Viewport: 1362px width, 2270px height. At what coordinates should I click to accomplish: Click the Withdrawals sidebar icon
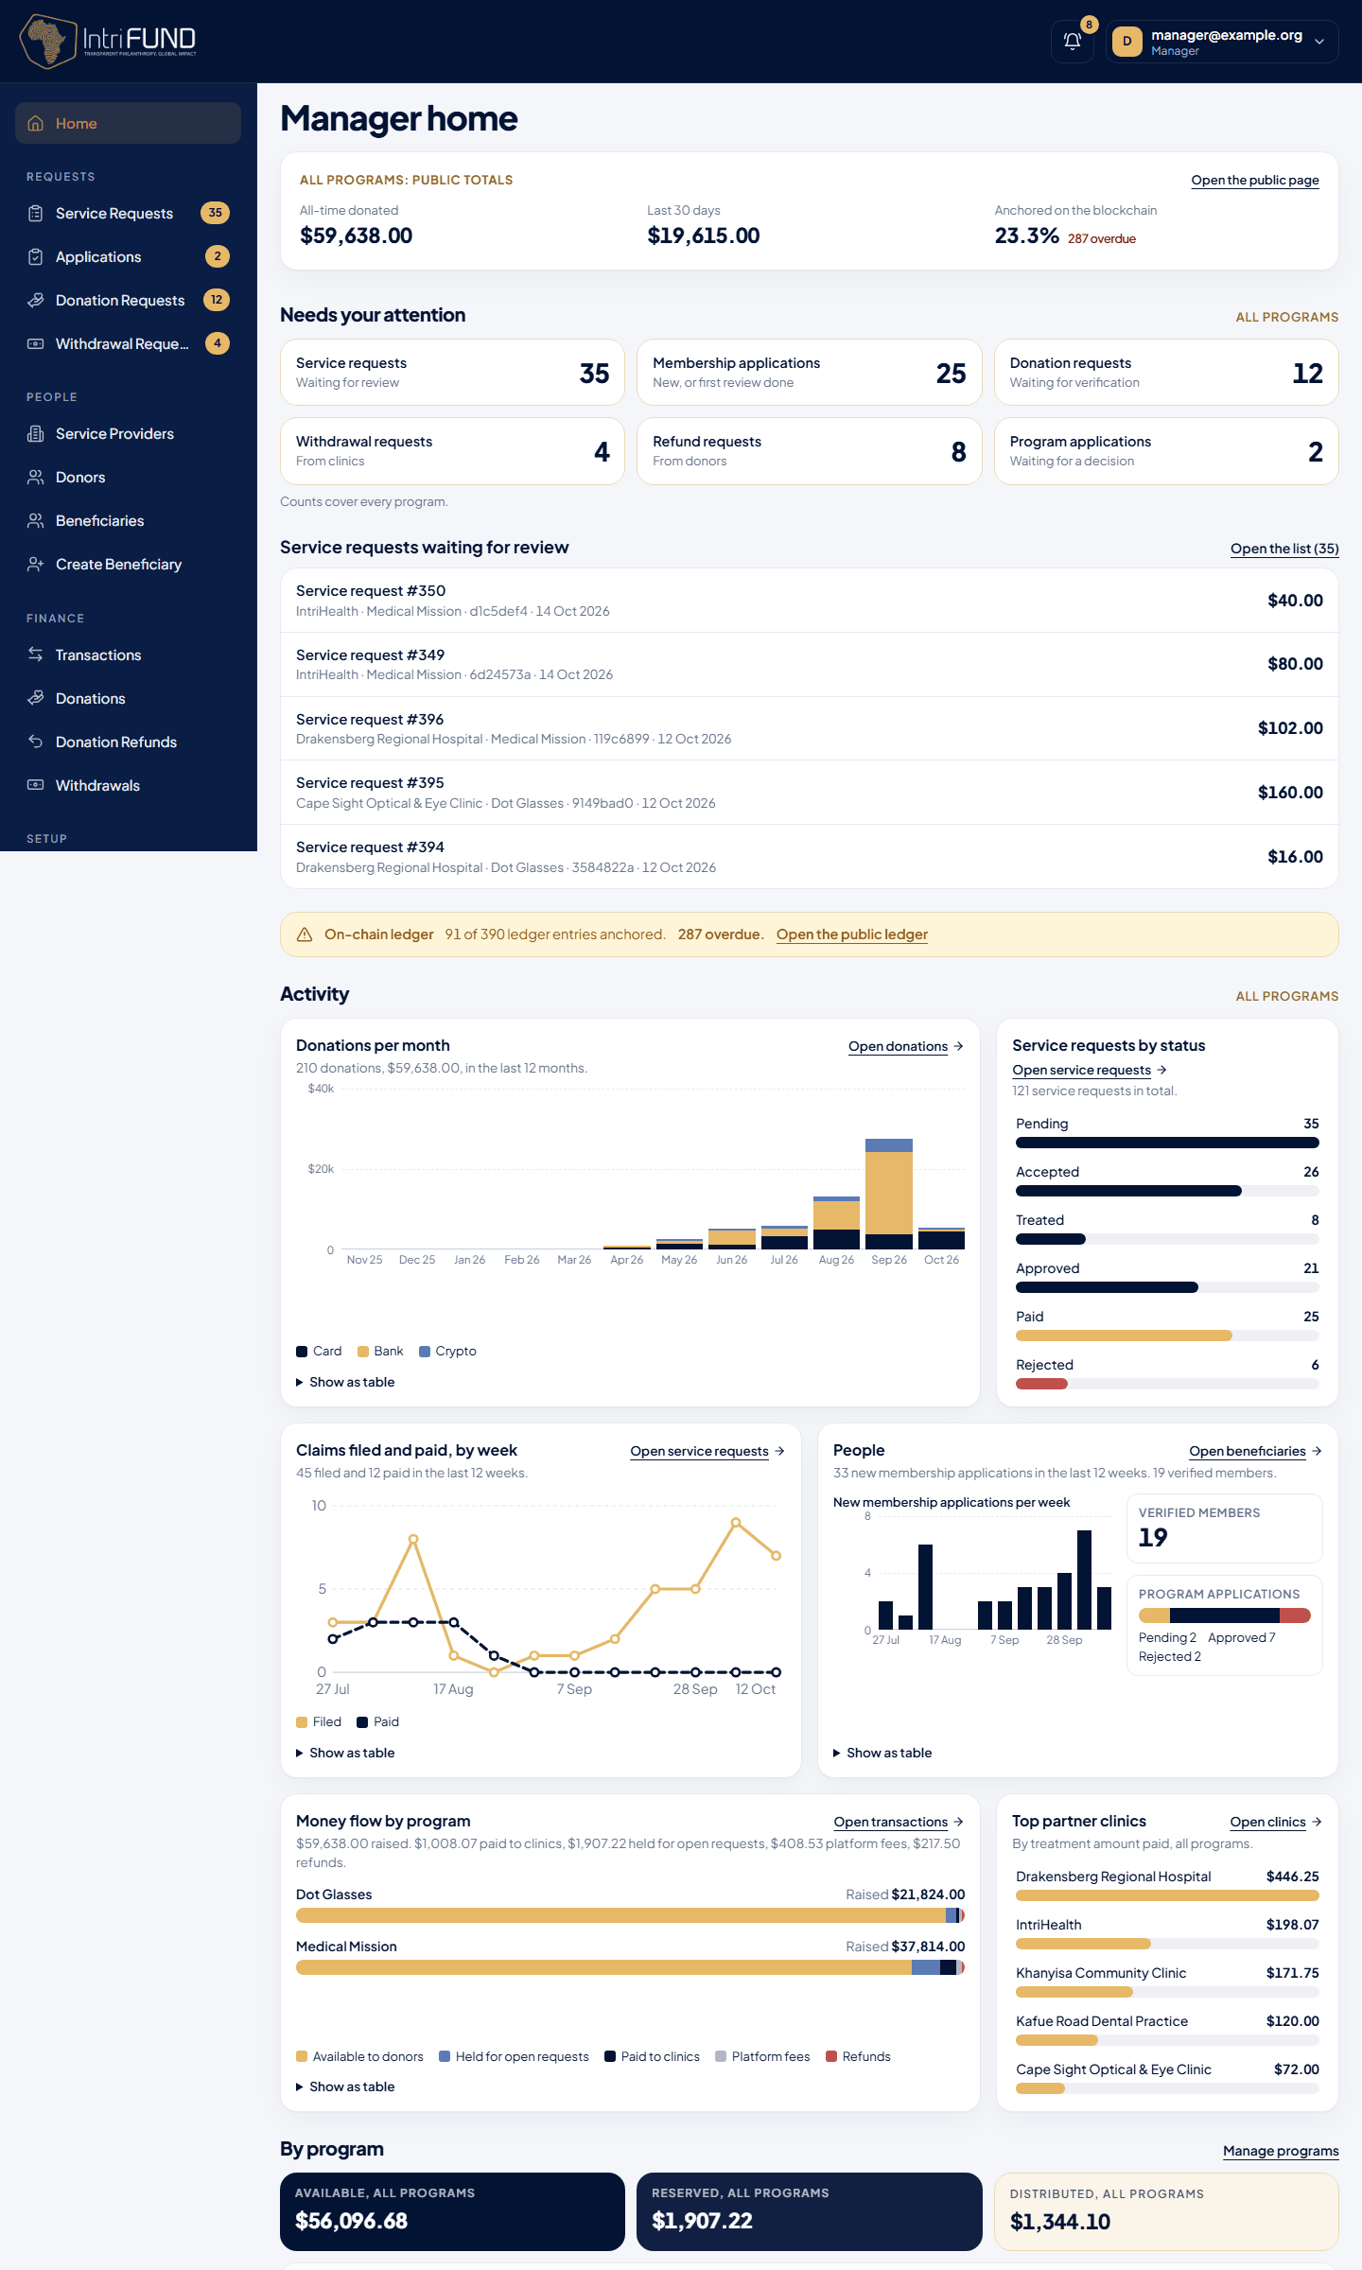pos(36,785)
